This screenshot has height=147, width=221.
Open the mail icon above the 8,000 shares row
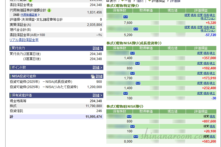coord(136,137)
